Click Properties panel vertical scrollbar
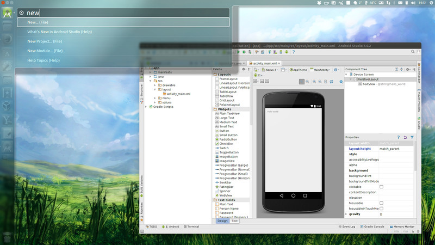The height and width of the screenshot is (245, 435). pyautogui.click(x=415, y=156)
